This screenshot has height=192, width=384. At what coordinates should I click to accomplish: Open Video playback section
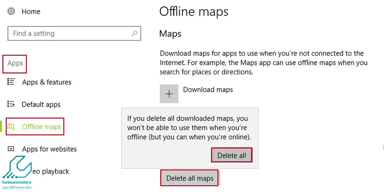[51, 171]
